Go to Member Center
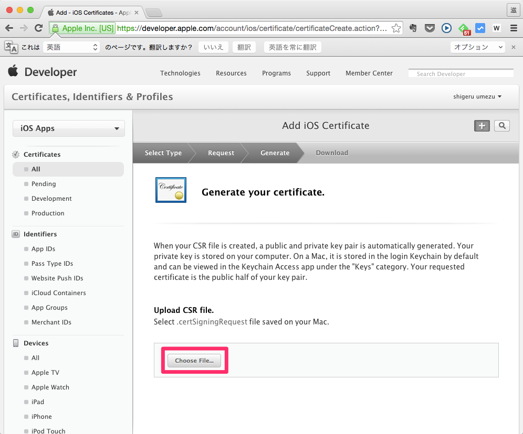 tap(369, 73)
